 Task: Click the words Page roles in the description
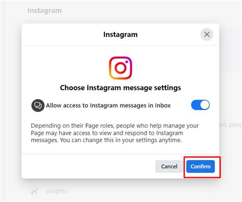[99, 126]
